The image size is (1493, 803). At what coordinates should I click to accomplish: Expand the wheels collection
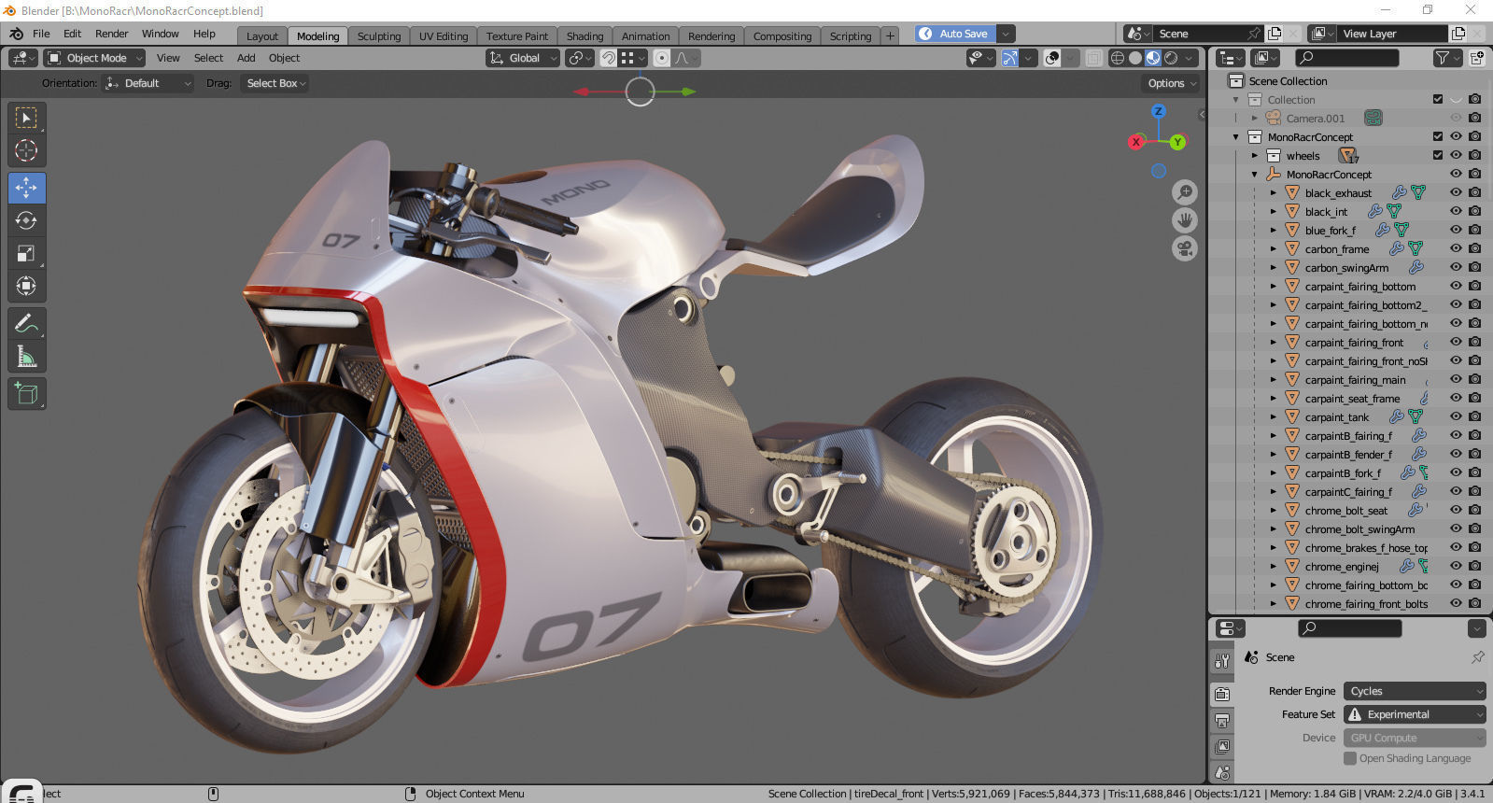(1255, 156)
